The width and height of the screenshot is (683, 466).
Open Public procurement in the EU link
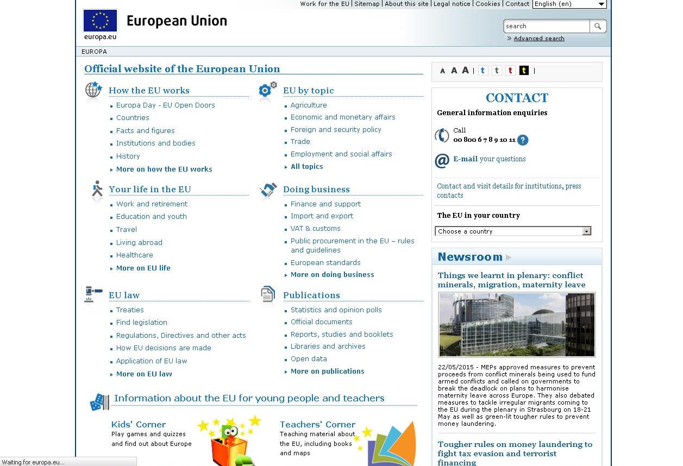352,245
